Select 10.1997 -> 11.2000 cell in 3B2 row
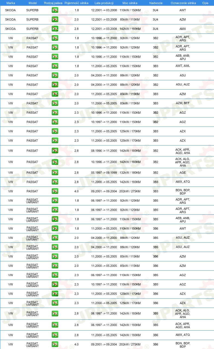This screenshot has width=214, height=349. pos(104,122)
